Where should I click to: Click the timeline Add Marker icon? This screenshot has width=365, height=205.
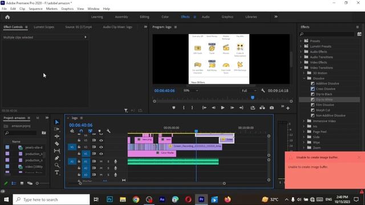point(99,131)
